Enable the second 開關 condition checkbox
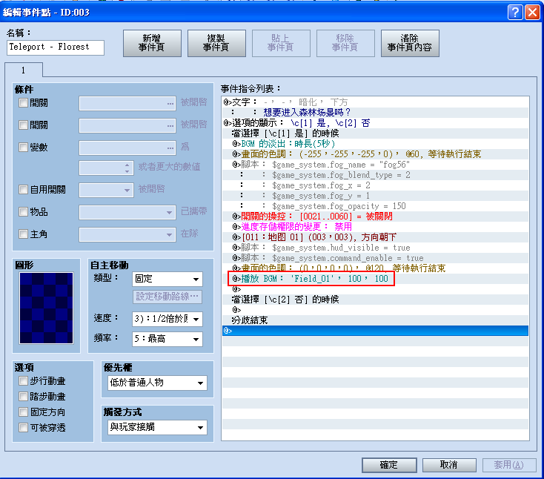The width and height of the screenshot is (544, 479). tap(23, 125)
